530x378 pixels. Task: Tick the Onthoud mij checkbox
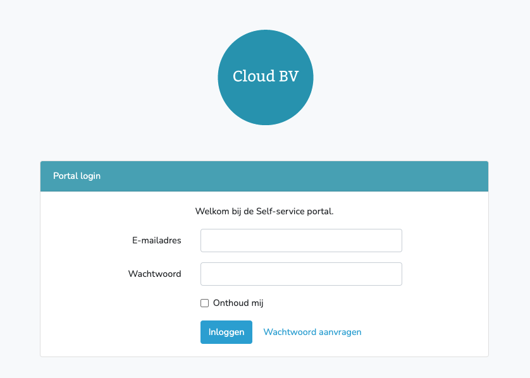coord(204,303)
